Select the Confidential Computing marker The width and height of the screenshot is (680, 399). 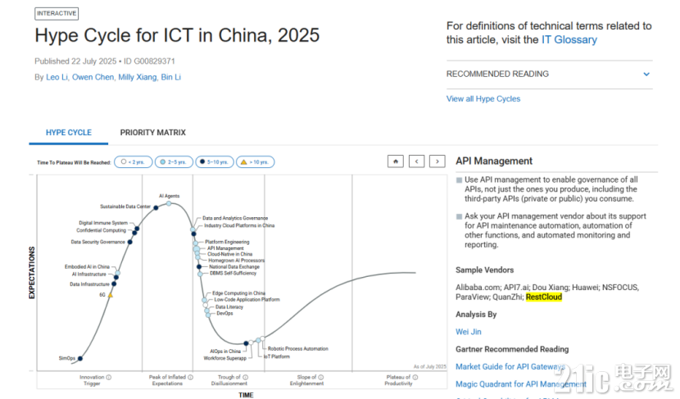(134, 233)
